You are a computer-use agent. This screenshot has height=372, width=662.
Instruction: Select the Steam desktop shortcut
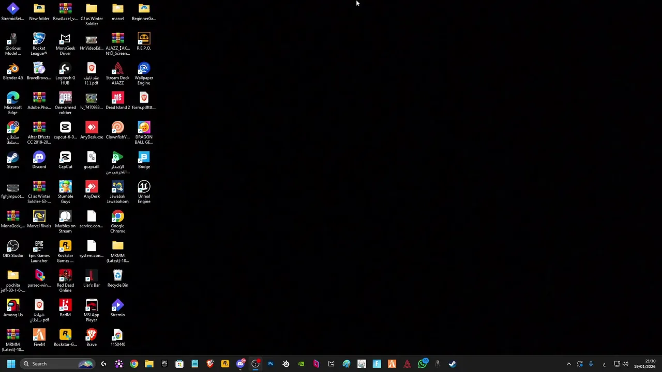coord(13,161)
